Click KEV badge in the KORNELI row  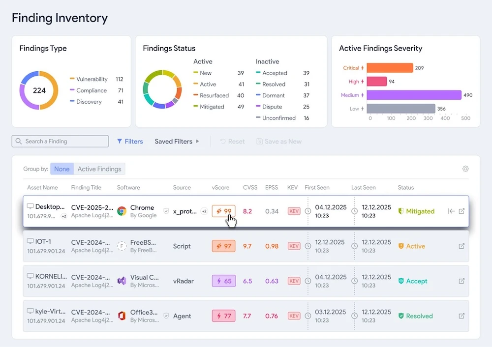click(x=294, y=281)
